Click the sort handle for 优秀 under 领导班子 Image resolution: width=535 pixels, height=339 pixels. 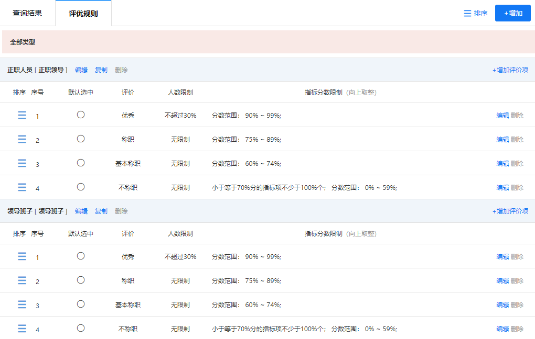point(22,256)
